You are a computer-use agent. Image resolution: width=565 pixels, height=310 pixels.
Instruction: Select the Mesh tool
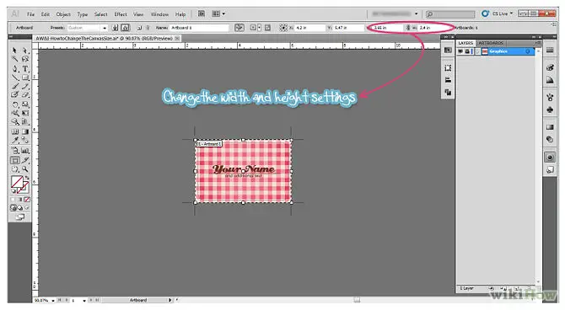tap(15, 131)
